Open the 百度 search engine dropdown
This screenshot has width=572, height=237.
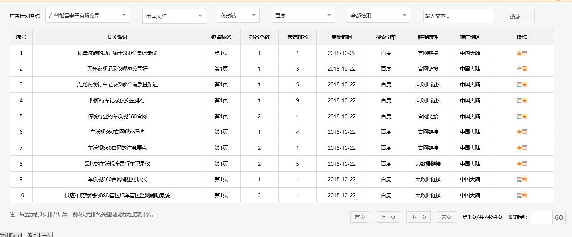click(x=303, y=16)
